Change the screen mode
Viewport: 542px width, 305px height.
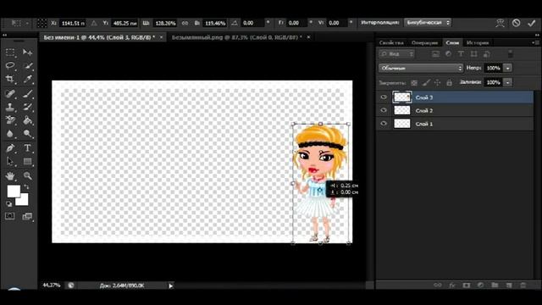point(27,217)
